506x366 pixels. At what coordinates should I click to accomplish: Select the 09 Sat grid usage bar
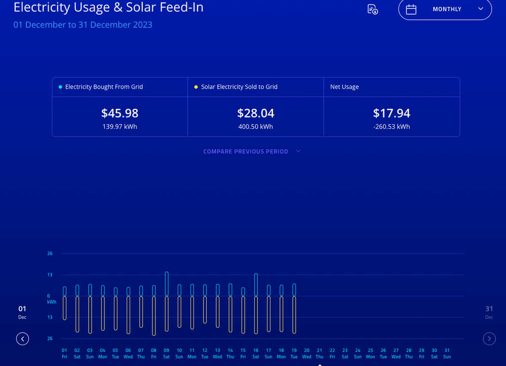coord(167,284)
